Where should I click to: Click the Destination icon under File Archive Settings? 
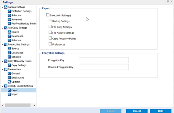click(9, 53)
